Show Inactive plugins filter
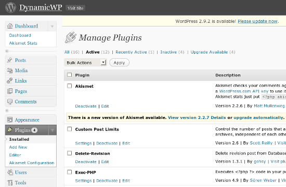The image size is (286, 187). (168, 52)
